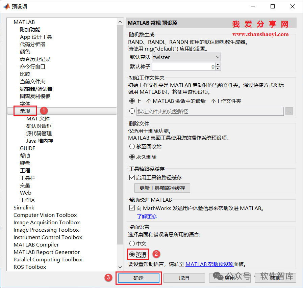This screenshot has height=288, width=303.
Task: Click the preferences tree scrollbar thumb
Action: [x=120, y=135]
